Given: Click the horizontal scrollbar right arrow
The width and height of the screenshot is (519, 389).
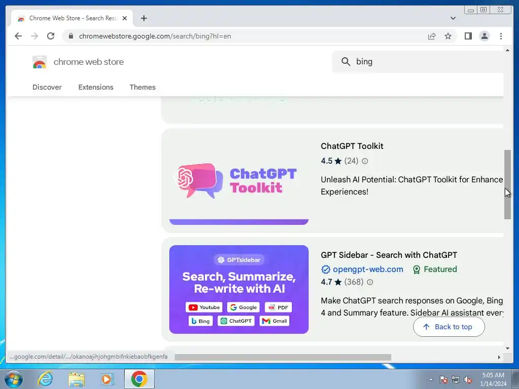Looking at the screenshot, I should [x=499, y=357].
